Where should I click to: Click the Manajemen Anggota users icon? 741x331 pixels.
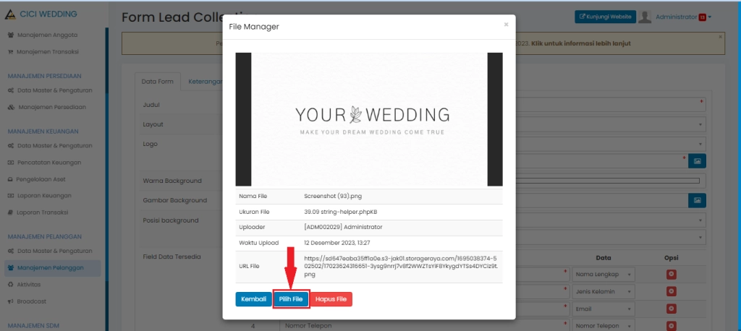point(11,35)
